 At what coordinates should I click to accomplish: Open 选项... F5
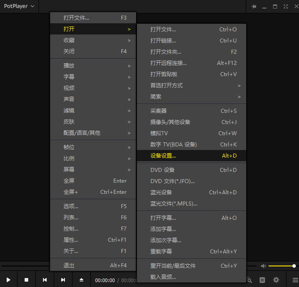(93, 206)
